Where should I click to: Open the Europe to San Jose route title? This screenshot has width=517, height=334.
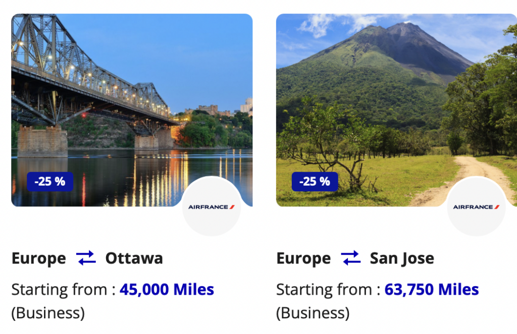coord(355,258)
